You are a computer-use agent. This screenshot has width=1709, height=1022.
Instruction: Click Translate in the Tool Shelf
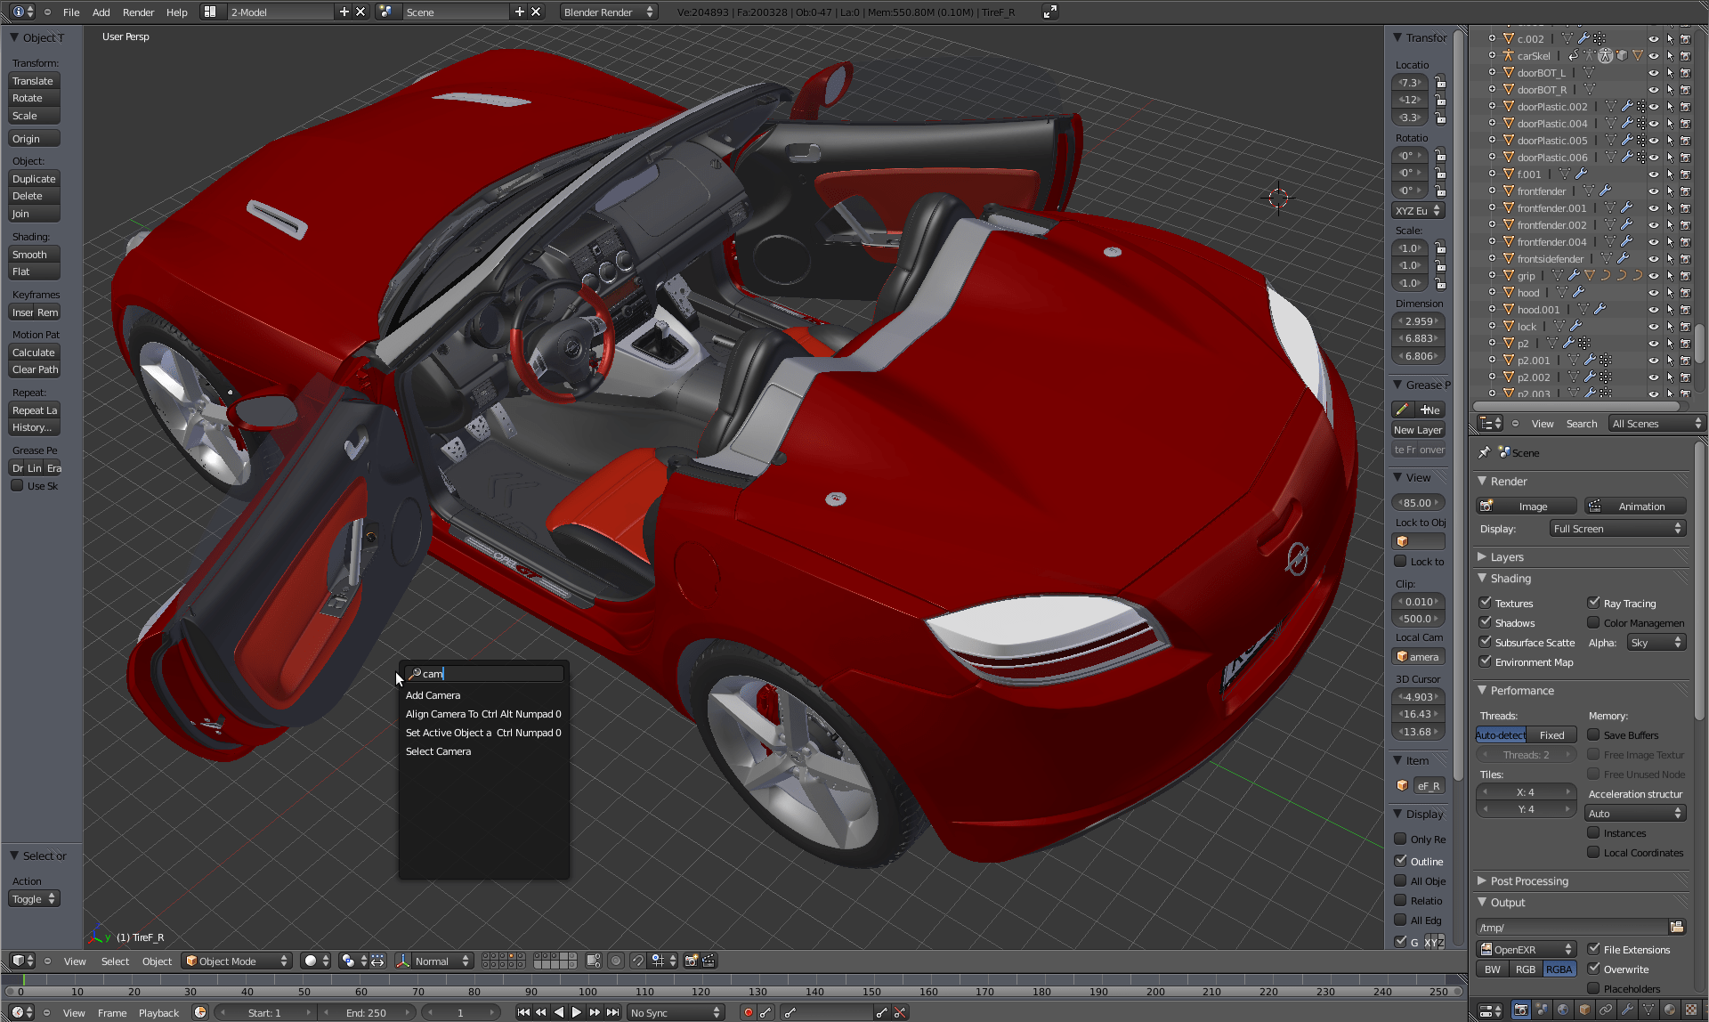coord(33,80)
